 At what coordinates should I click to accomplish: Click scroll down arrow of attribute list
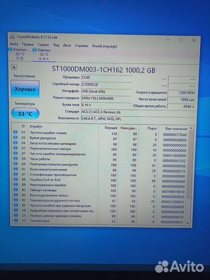187,223
